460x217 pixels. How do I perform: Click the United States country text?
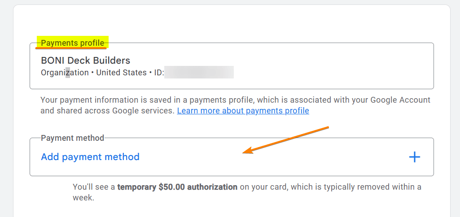121,73
